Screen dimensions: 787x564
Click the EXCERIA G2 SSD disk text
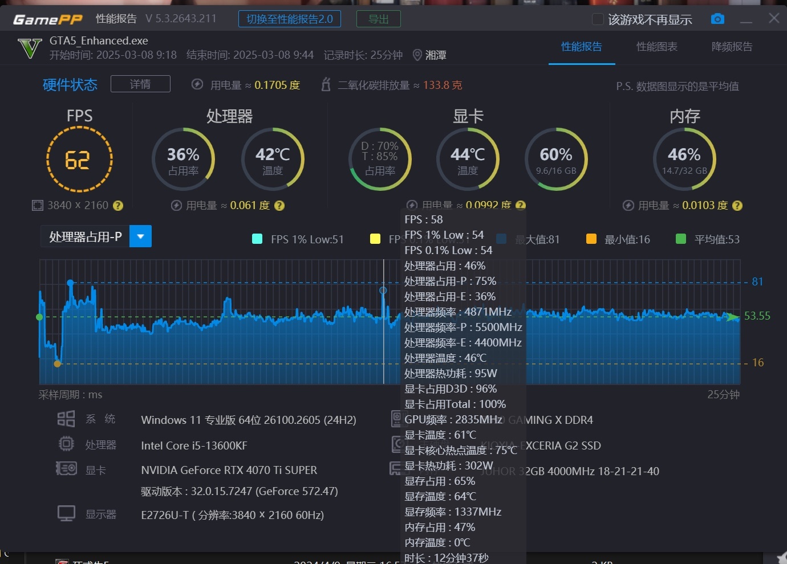pyautogui.click(x=562, y=446)
